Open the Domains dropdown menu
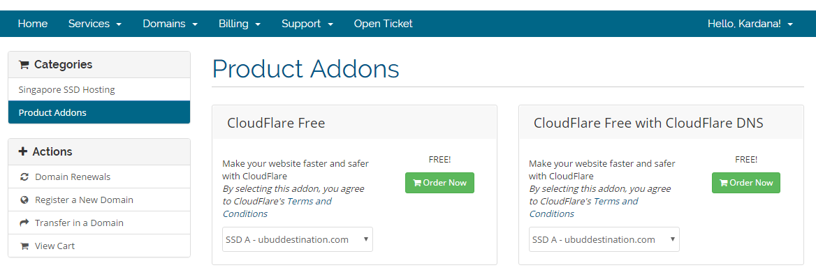816x277 pixels. [170, 24]
